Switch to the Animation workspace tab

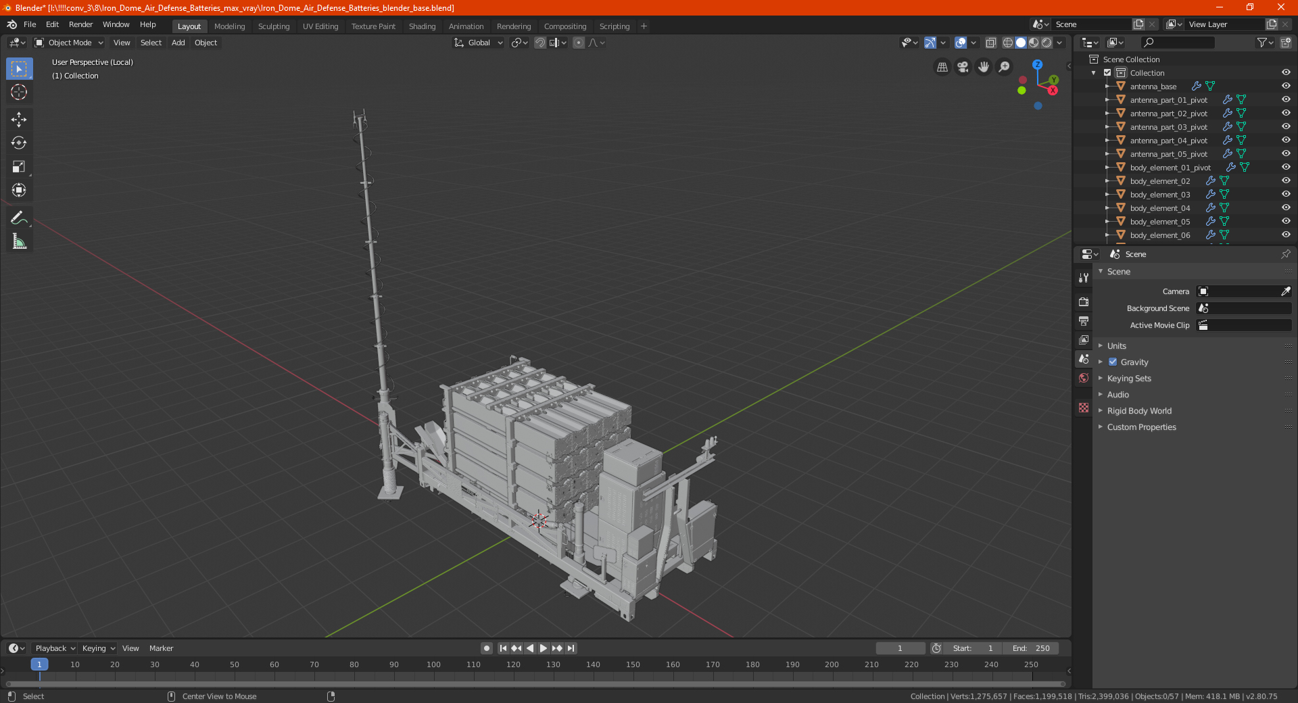tap(466, 26)
